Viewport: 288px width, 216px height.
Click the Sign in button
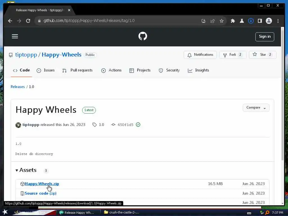(265, 37)
